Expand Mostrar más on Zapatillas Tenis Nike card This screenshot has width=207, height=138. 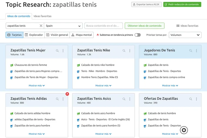(104, 86)
